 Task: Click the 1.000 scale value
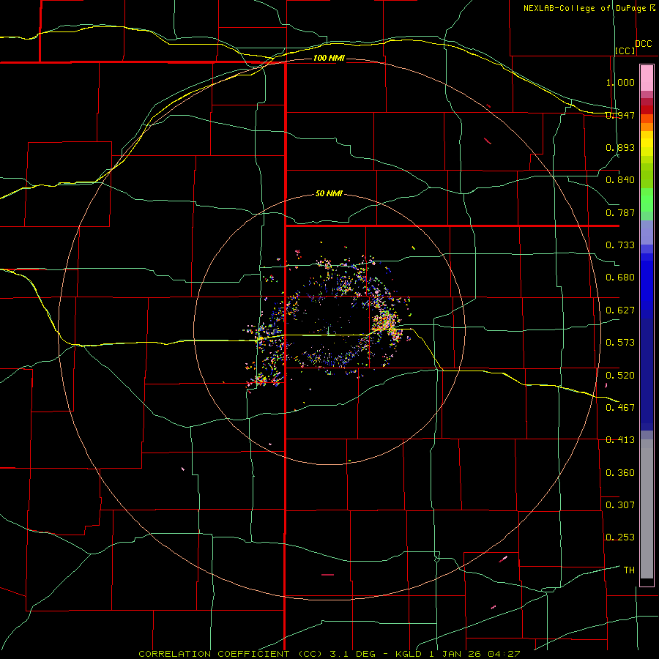pyautogui.click(x=620, y=82)
